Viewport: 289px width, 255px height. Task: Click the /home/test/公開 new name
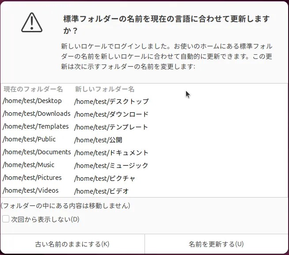click(x=98, y=140)
